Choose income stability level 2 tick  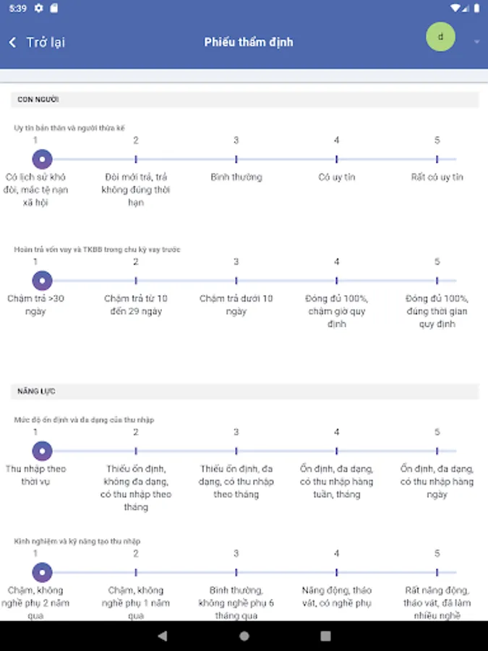136,451
